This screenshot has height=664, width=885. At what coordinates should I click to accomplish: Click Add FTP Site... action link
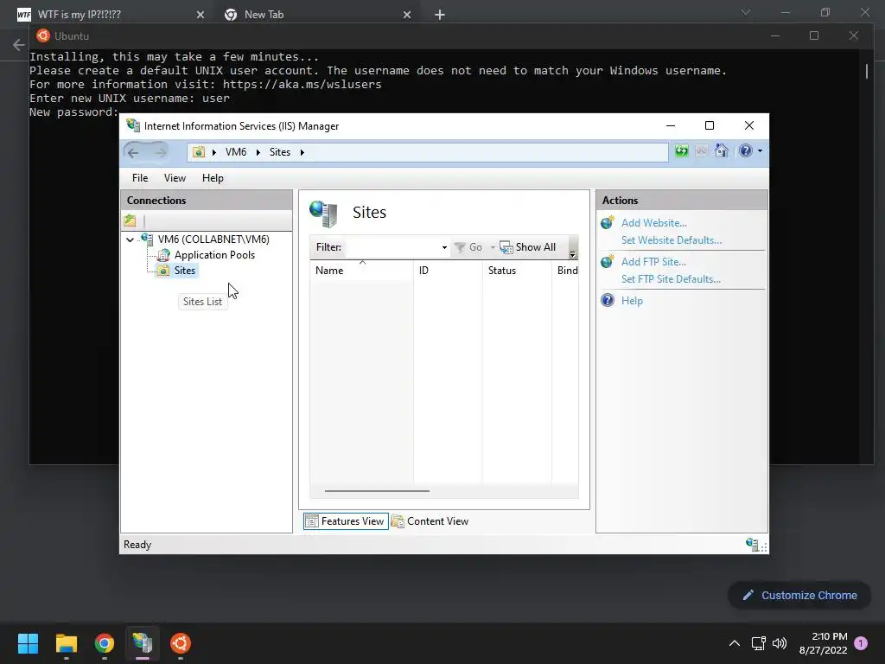tap(653, 262)
